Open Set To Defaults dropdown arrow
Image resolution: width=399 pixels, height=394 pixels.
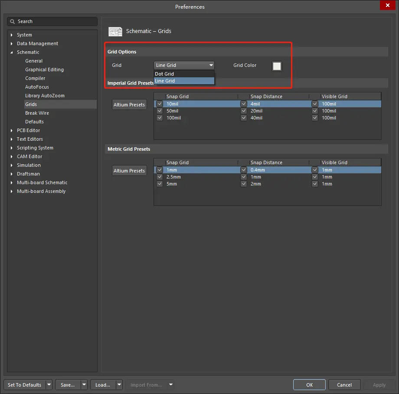pyautogui.click(x=49, y=384)
